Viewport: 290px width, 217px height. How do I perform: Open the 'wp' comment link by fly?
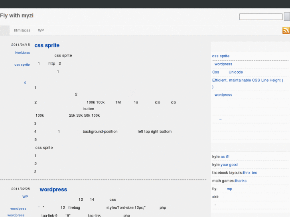tap(229, 189)
